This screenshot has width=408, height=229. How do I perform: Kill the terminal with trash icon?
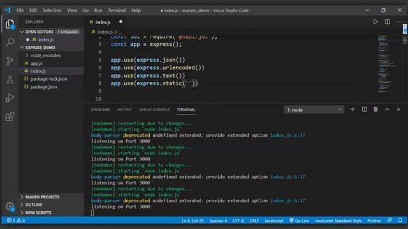375,109
